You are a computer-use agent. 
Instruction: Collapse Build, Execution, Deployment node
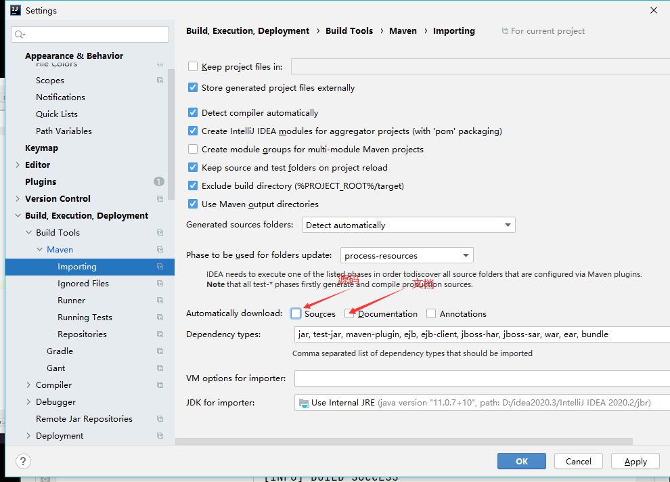(18, 216)
